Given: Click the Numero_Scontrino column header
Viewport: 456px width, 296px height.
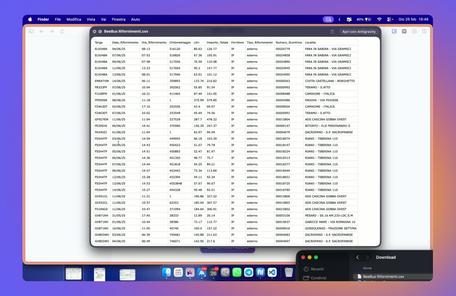Looking at the screenshot, I should click(x=289, y=42).
